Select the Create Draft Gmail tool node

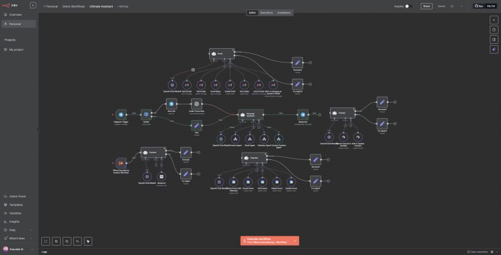click(x=230, y=85)
